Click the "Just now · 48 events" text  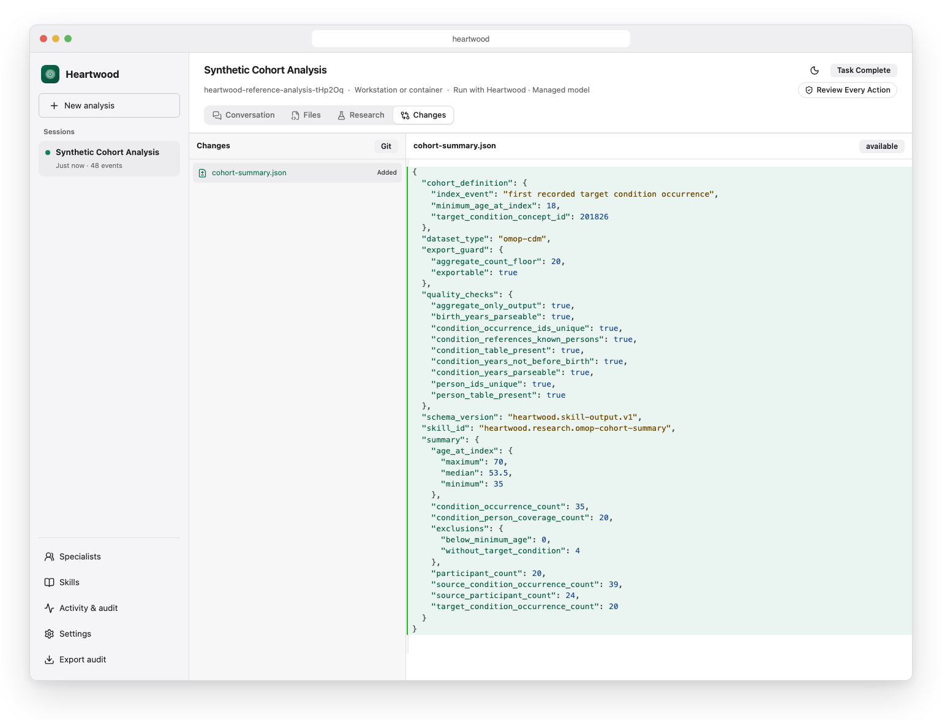pos(89,166)
